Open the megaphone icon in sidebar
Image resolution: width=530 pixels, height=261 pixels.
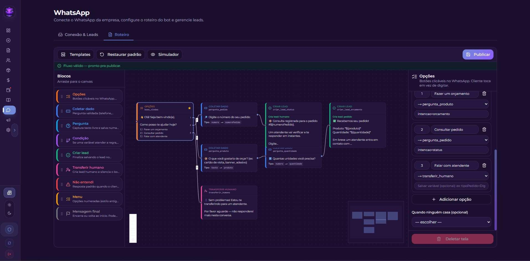pos(8,120)
